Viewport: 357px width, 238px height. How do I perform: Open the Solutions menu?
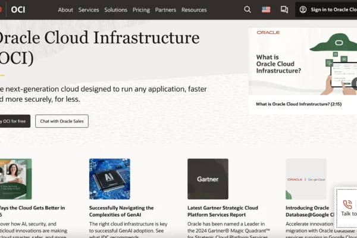point(115,10)
